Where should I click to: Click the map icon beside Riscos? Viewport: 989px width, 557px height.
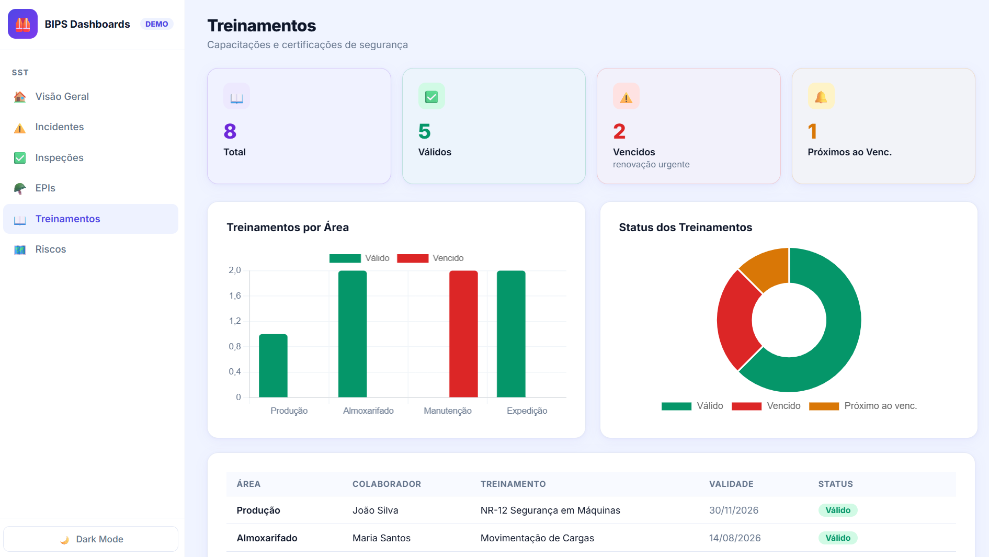point(20,250)
